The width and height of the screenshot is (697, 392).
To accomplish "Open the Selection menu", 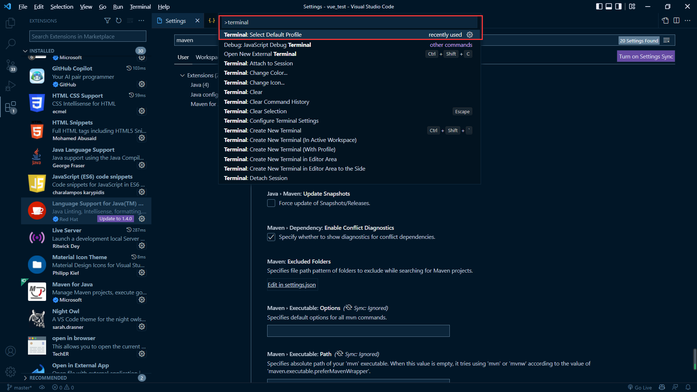I will pyautogui.click(x=62, y=7).
